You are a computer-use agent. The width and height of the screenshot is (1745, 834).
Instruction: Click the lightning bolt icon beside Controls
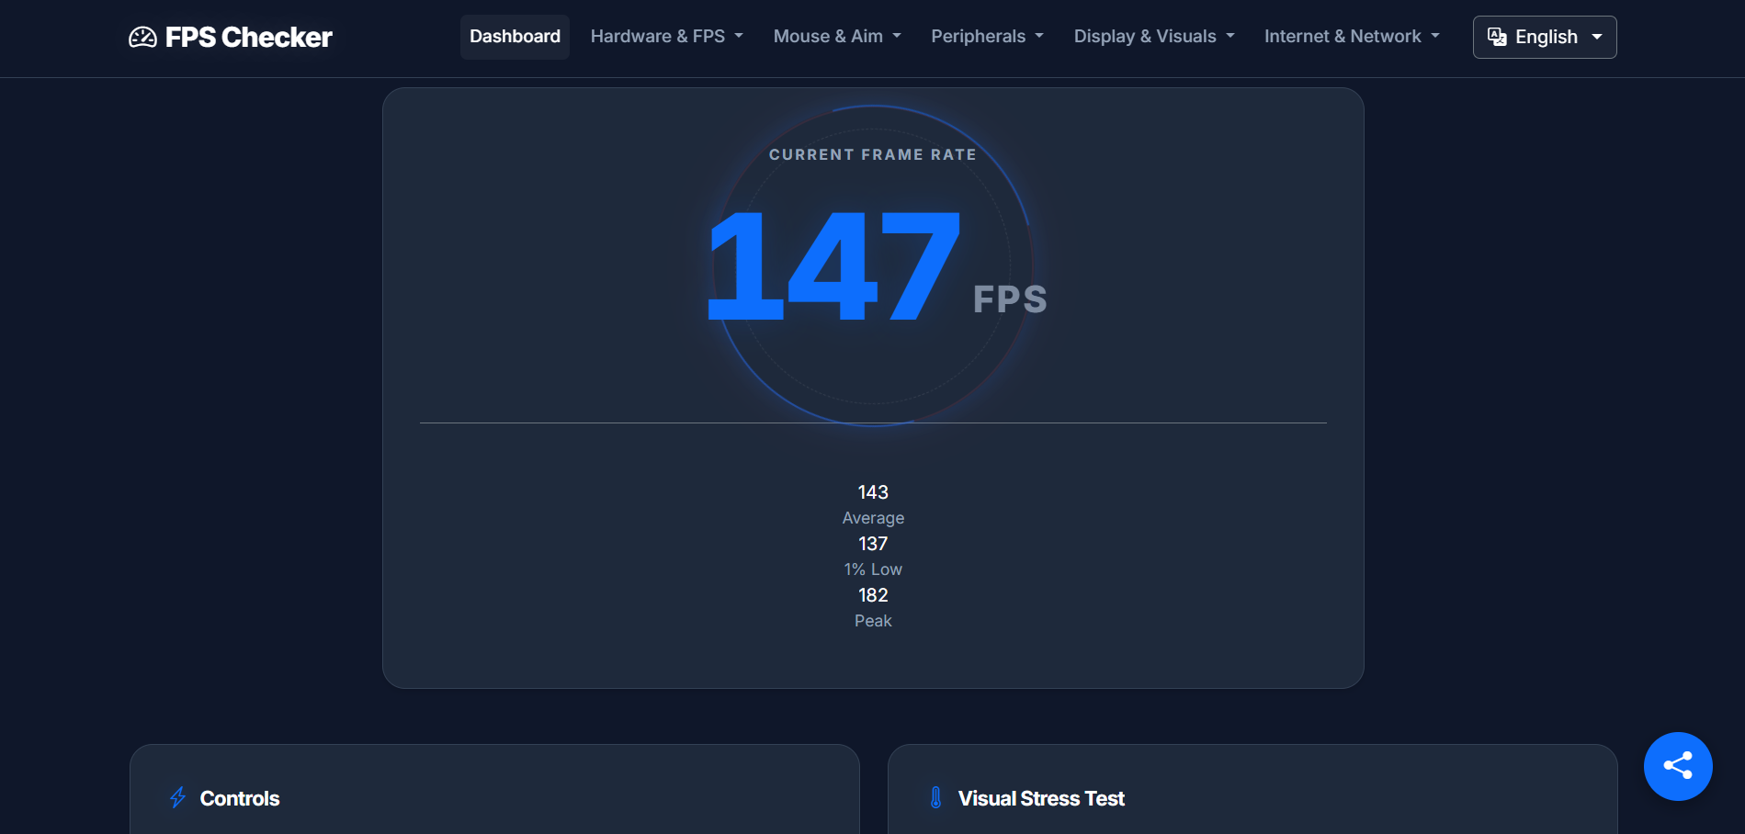click(x=176, y=798)
